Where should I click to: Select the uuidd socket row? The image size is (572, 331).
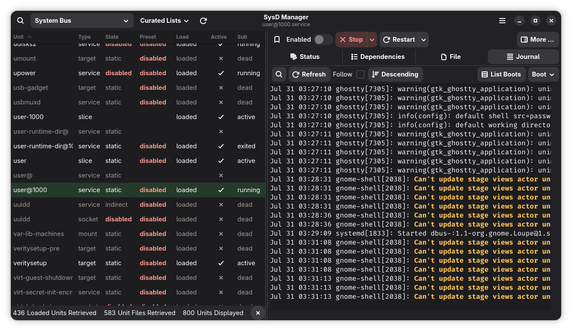point(138,219)
